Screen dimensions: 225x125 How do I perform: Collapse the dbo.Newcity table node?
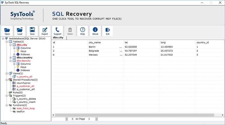point(10,61)
